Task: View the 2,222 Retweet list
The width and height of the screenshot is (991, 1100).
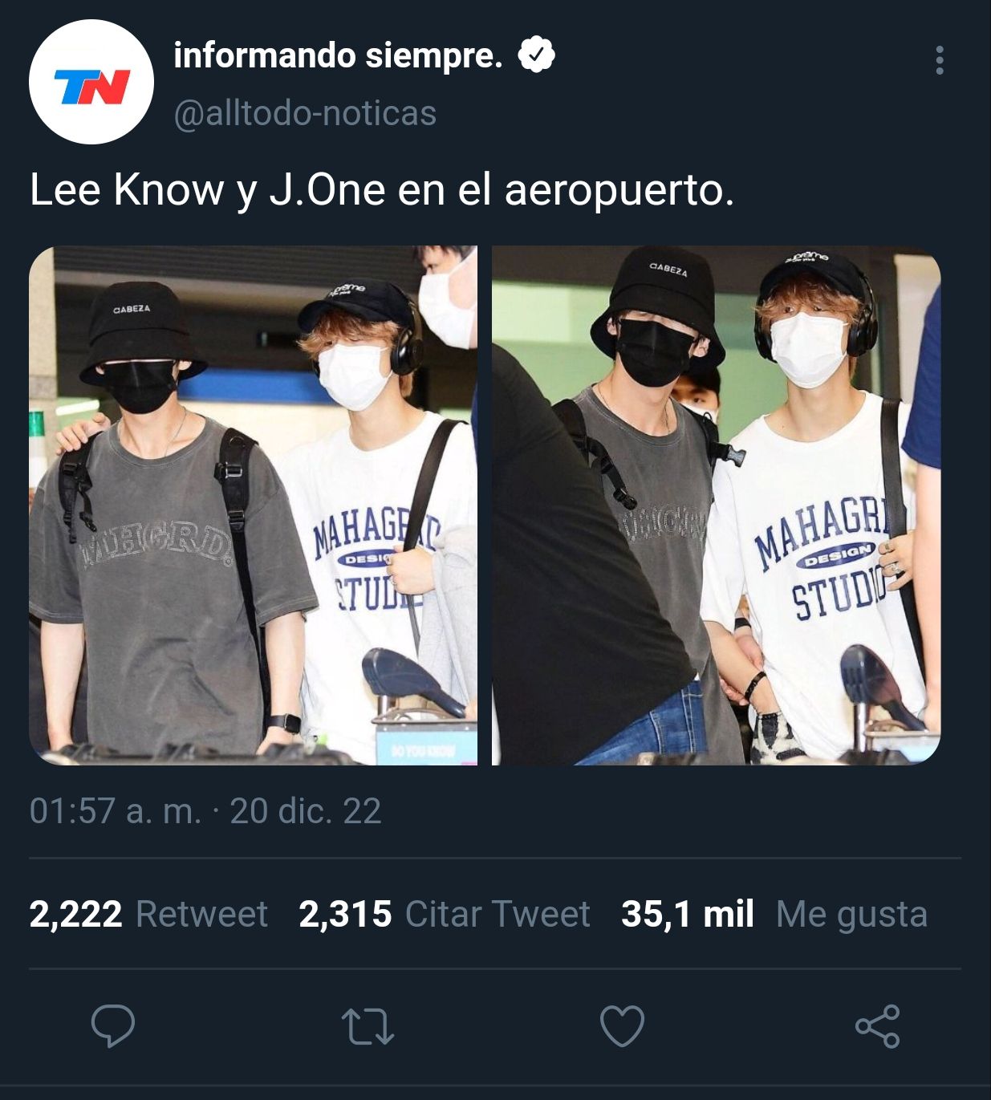Action: (148, 914)
